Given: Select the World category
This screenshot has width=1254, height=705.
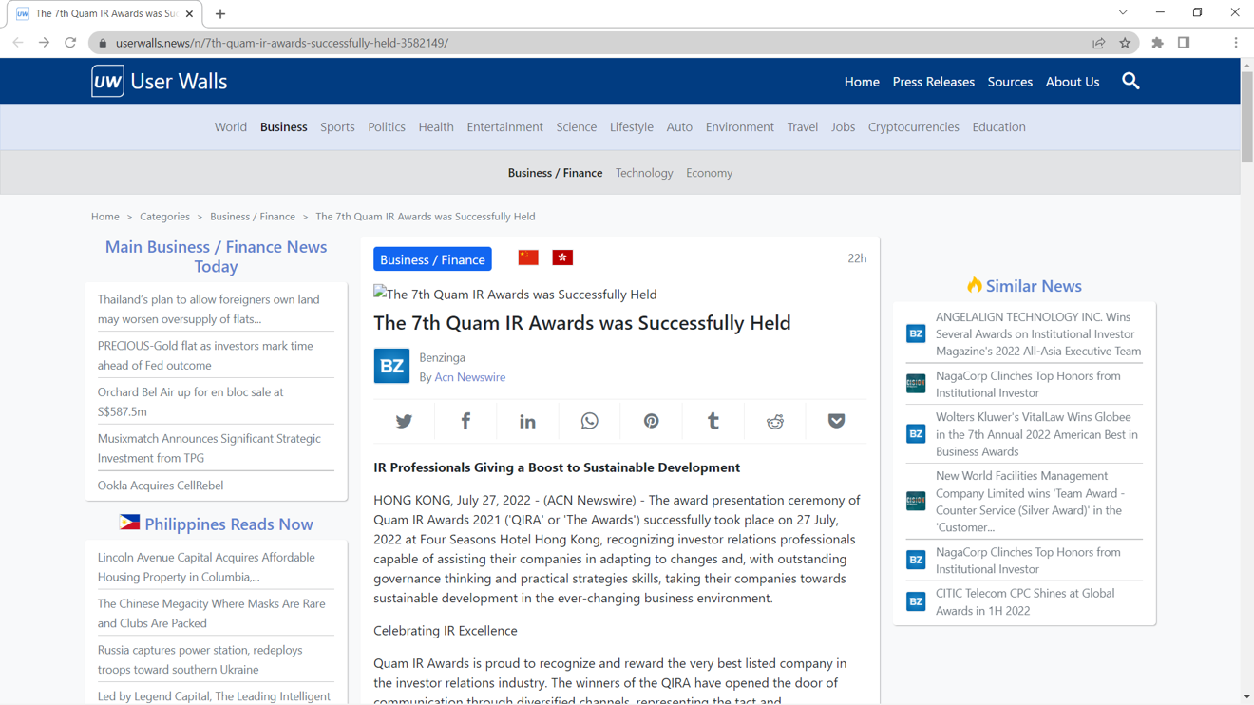Looking at the screenshot, I should [231, 126].
